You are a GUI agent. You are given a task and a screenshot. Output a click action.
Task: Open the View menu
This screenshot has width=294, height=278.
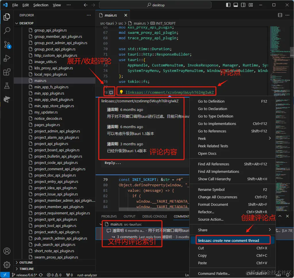[x=57, y=5]
